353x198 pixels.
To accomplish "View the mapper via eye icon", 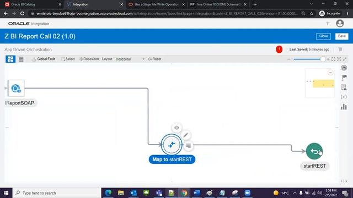I will tap(176, 128).
